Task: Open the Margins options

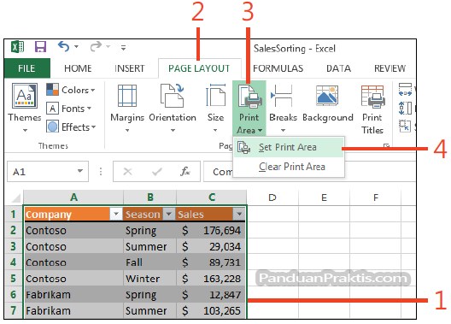Action: (127, 108)
